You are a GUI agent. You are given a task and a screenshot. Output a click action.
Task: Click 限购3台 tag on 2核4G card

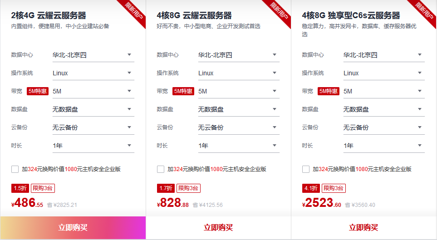(43, 188)
